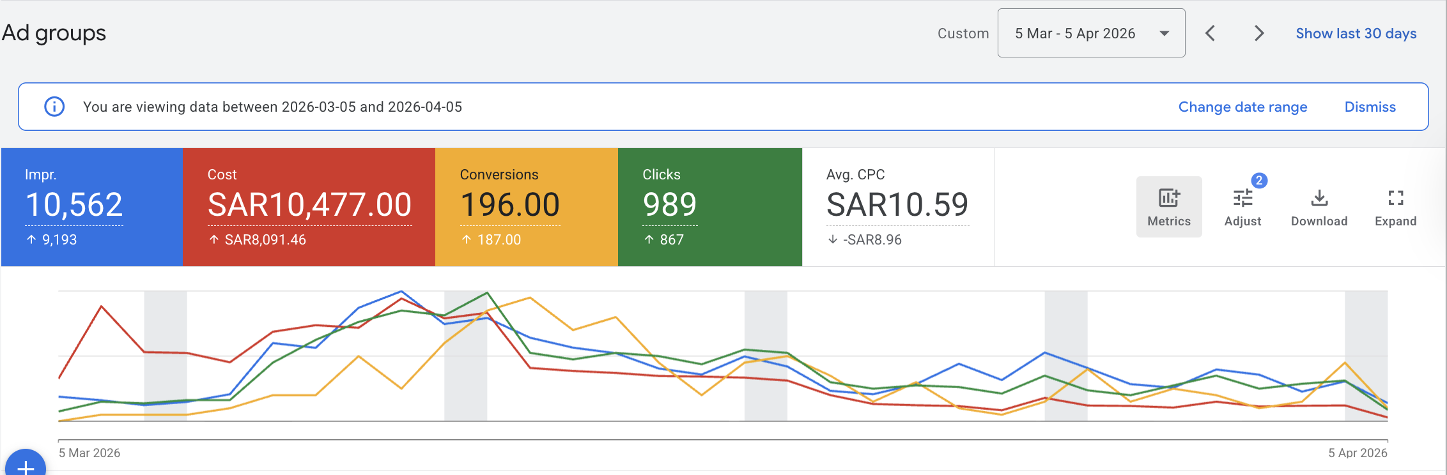Click Change date range link

click(x=1243, y=107)
